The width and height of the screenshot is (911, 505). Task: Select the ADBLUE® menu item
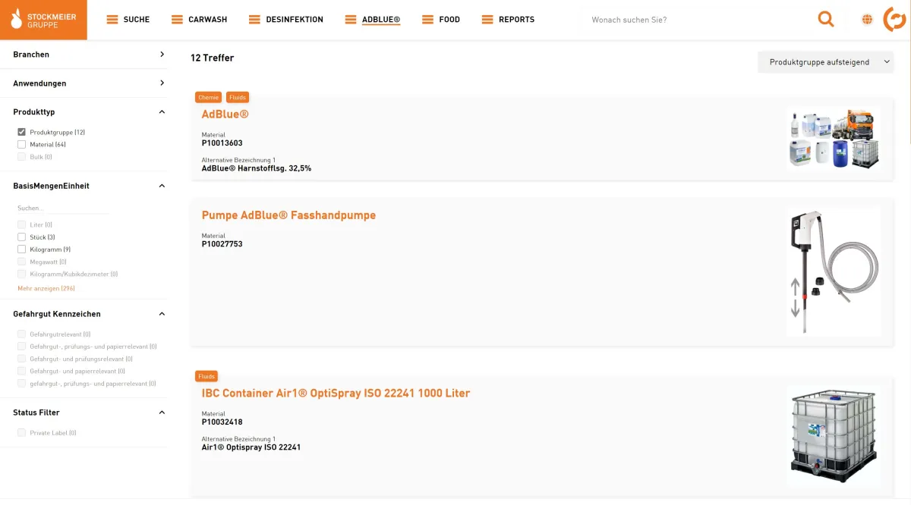coord(380,20)
